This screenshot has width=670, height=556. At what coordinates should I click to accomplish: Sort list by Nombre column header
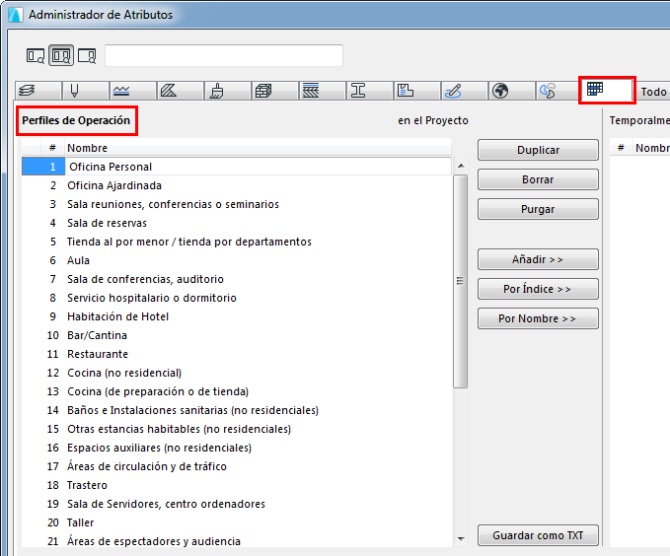click(259, 148)
